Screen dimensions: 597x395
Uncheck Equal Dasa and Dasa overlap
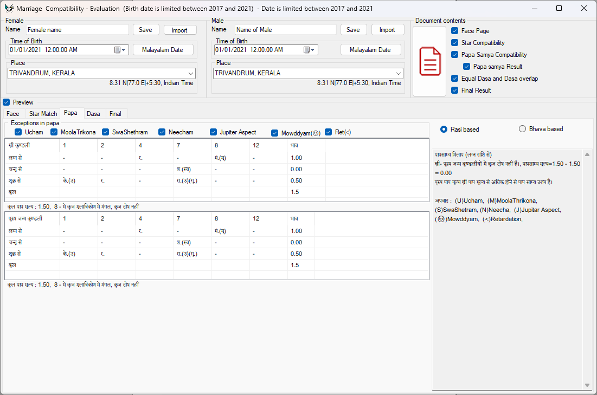click(x=454, y=79)
